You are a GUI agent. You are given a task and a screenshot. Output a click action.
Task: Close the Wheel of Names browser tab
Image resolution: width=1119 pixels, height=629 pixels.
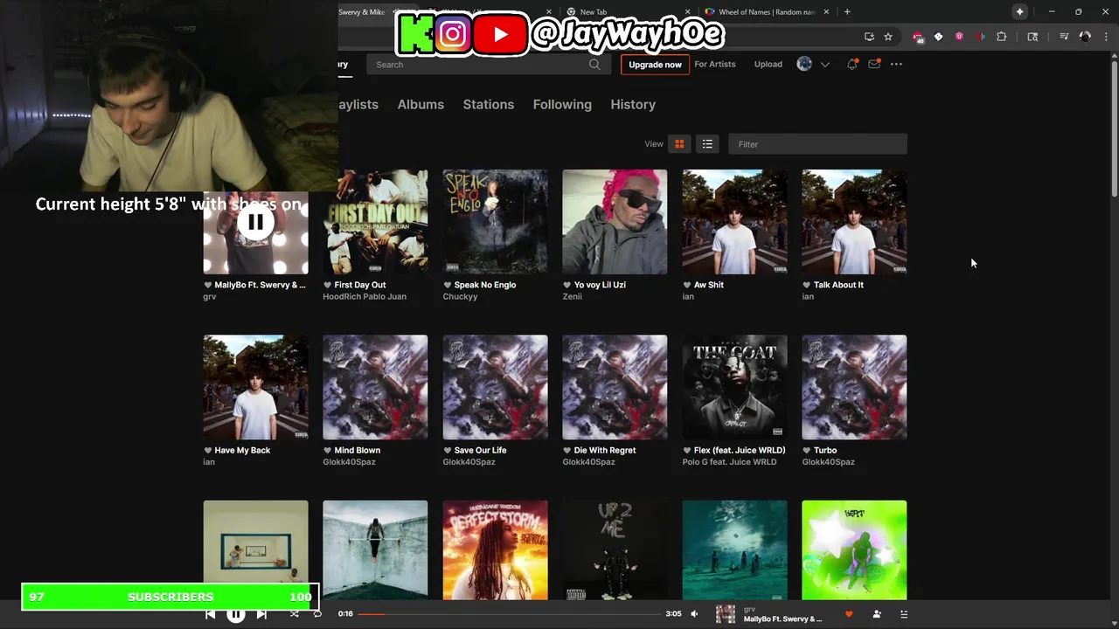point(825,12)
